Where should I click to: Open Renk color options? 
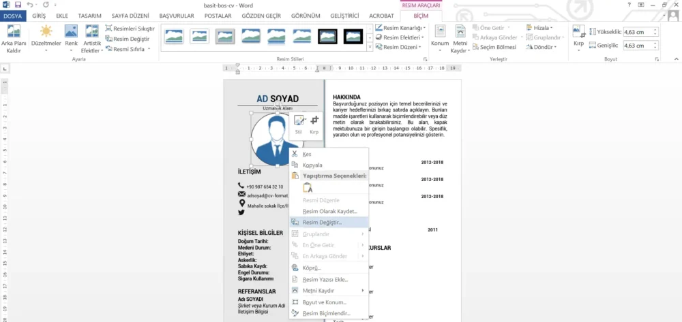click(71, 38)
